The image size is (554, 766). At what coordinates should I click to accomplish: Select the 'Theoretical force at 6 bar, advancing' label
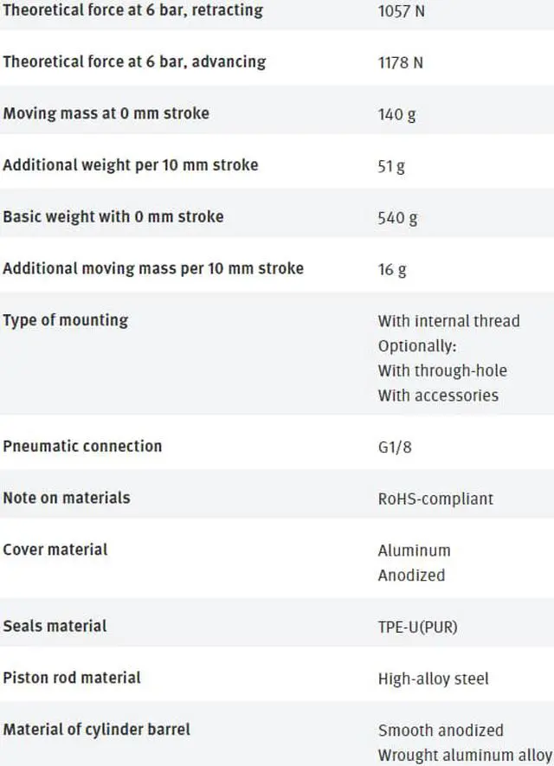(134, 62)
